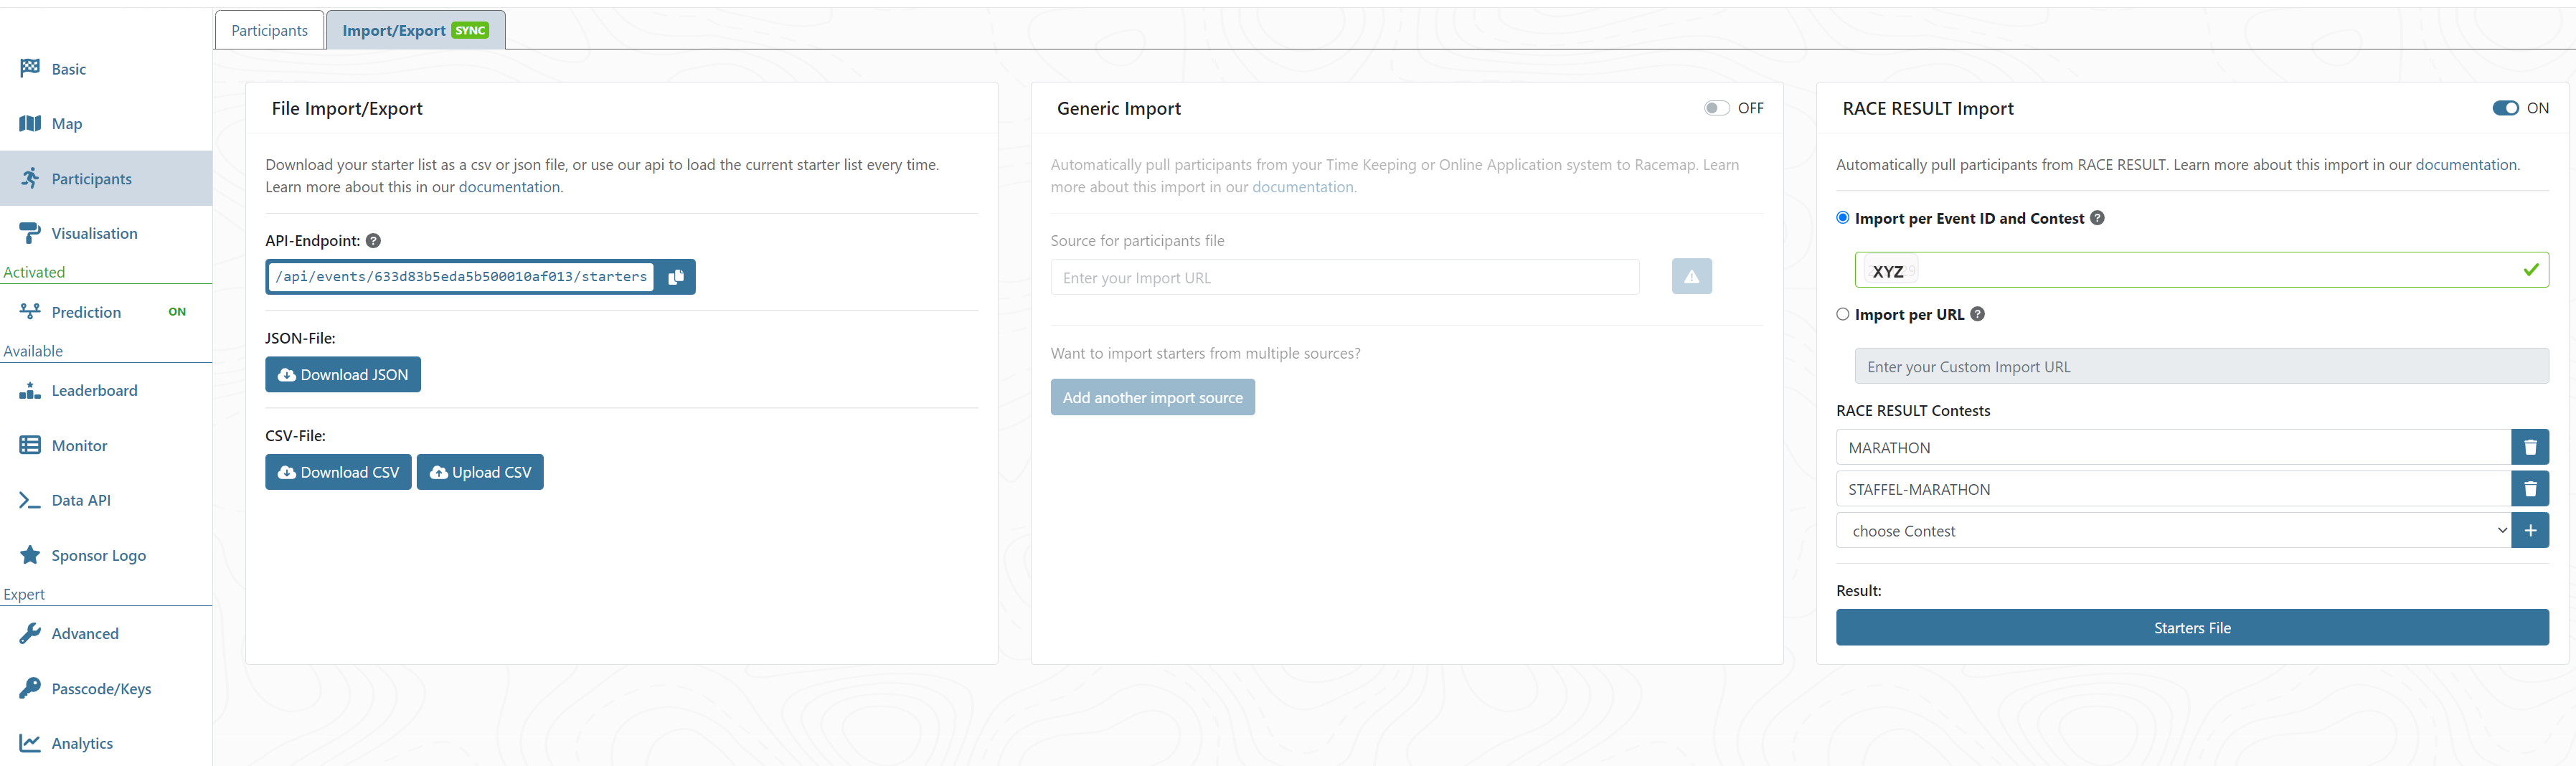Add chosen contest with plus button
The height and width of the screenshot is (766, 2576).
tap(2530, 530)
